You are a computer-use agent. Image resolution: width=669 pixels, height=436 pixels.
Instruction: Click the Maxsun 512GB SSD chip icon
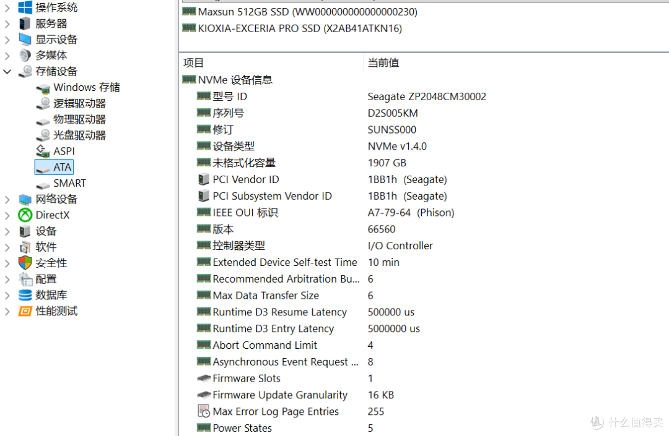coord(189,12)
